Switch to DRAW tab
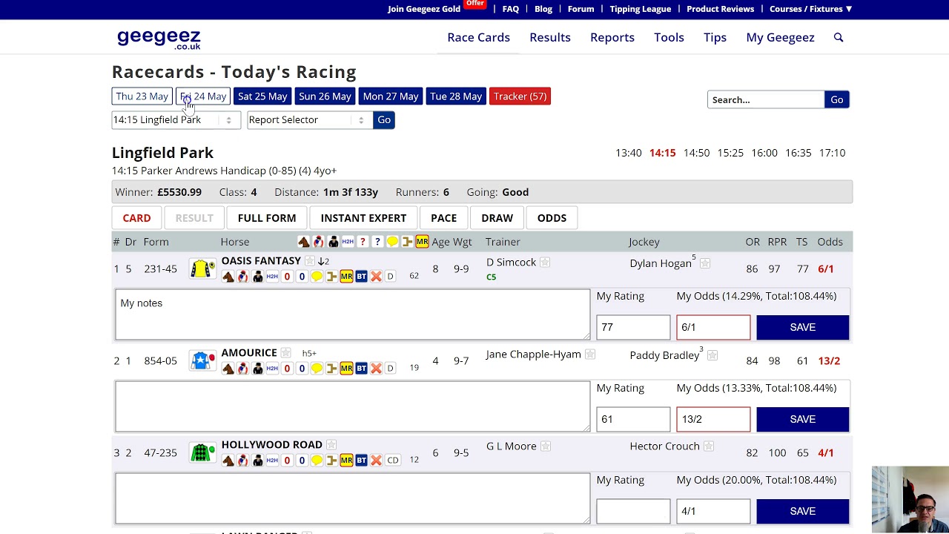949x534 pixels. (497, 218)
